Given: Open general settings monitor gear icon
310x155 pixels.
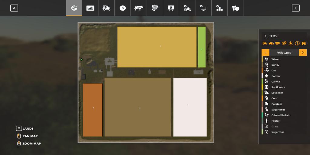Looking at the screenshot, I should 203,8.
